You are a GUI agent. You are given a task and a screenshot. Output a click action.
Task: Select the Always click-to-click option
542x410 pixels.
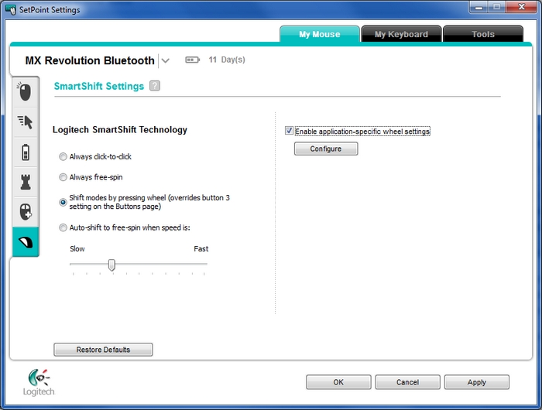(63, 156)
